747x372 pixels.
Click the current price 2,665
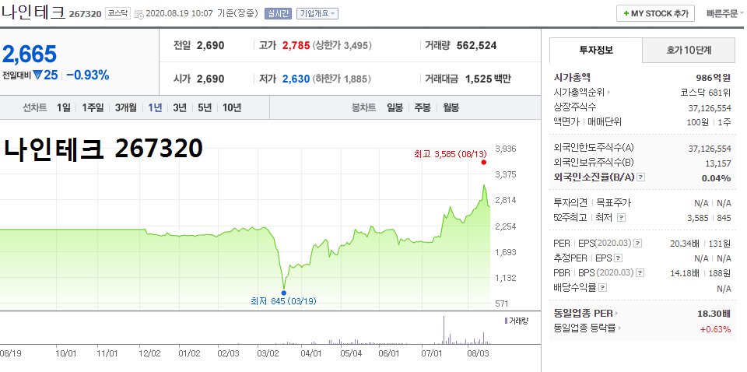(30, 54)
